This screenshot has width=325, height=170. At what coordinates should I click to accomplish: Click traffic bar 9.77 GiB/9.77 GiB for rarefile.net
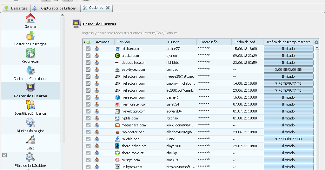(288, 139)
